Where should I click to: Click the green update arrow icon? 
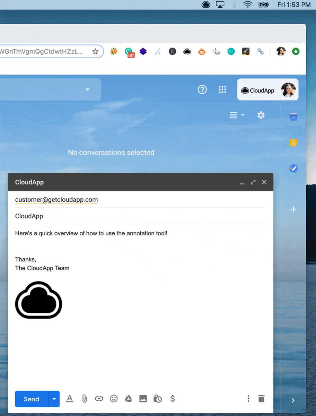pyautogui.click(x=296, y=52)
